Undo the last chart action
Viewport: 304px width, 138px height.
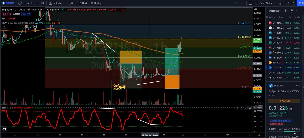236,3
